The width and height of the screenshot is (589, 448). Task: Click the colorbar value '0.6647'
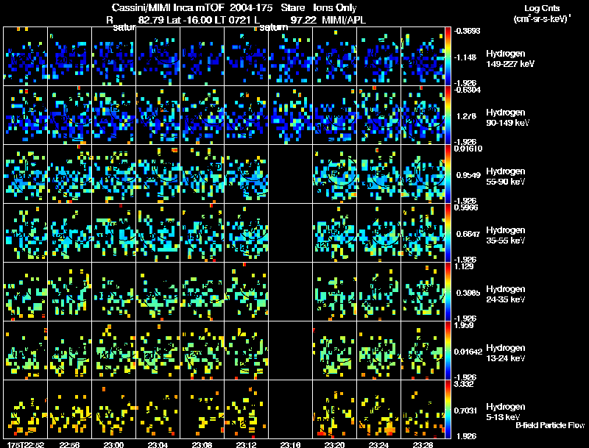click(468, 234)
